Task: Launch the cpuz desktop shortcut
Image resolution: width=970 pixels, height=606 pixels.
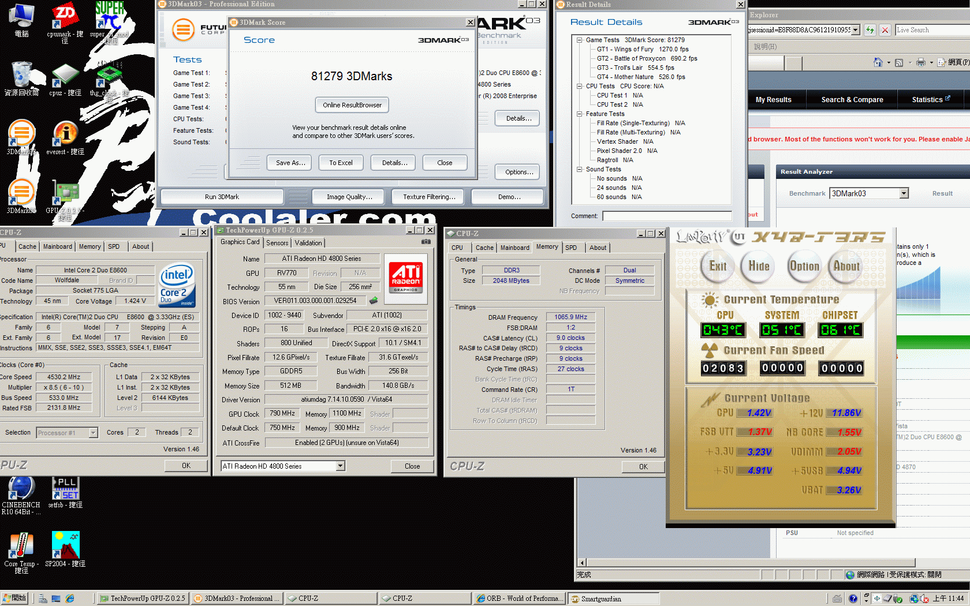Action: (65, 79)
